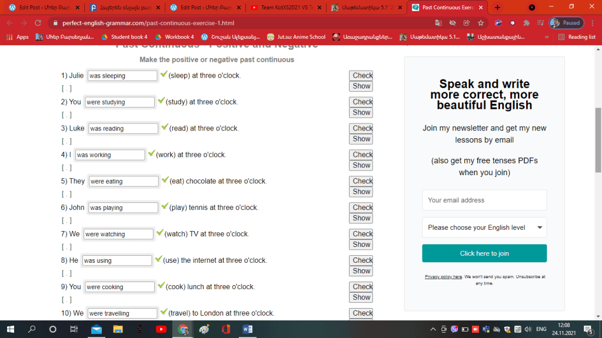The height and width of the screenshot is (338, 602).
Task: Bookmark this page with the star icon
Action: click(x=481, y=23)
